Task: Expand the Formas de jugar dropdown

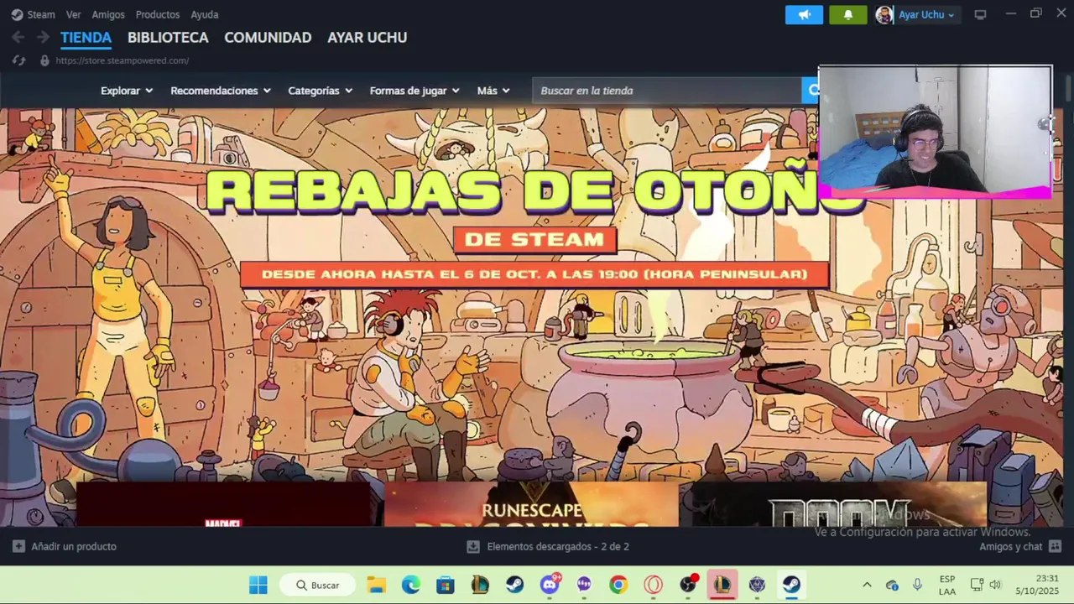Action: [x=414, y=91]
